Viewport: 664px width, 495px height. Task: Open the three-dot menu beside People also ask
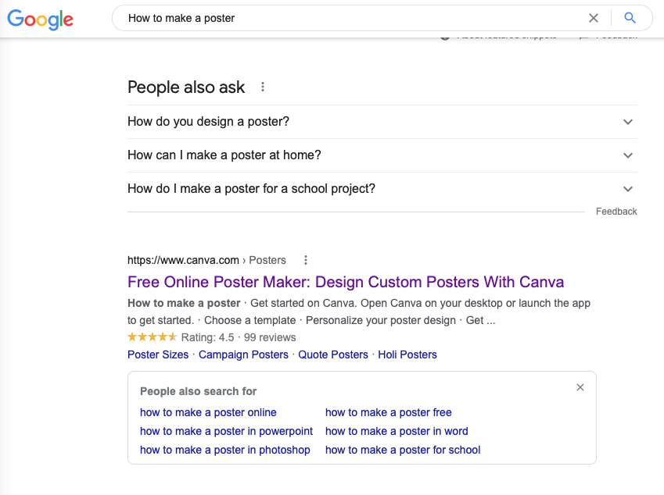pyautogui.click(x=262, y=87)
